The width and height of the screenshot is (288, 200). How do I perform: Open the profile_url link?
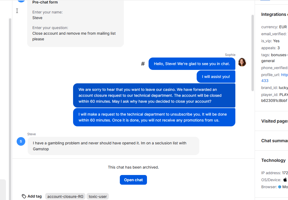click(x=284, y=75)
